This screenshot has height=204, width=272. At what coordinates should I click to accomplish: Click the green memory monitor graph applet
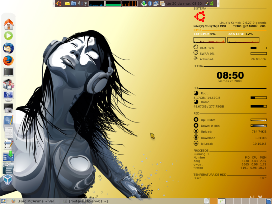[x=113, y=4]
